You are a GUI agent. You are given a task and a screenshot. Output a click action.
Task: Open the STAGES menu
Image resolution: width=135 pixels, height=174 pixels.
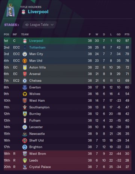[12, 25]
